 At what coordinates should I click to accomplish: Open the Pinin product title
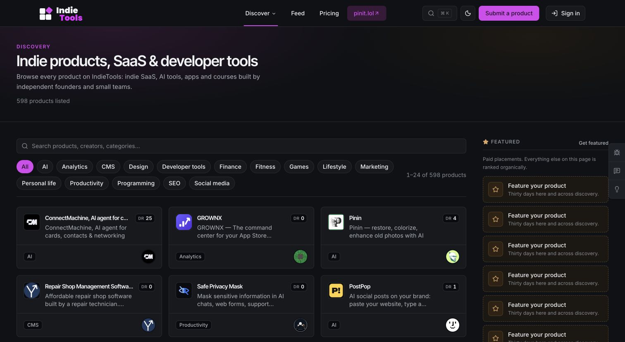(355, 218)
